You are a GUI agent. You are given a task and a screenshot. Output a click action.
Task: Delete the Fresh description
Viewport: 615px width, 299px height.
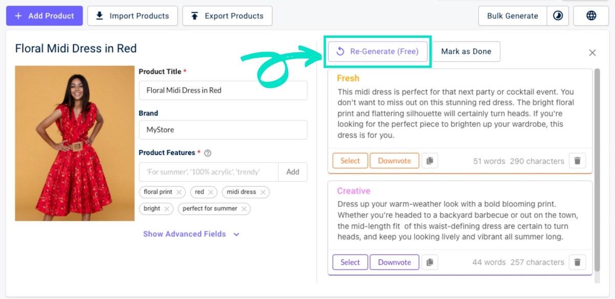pyautogui.click(x=577, y=160)
